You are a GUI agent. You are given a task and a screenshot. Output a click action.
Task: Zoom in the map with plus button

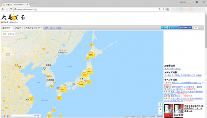click(x=160, y=109)
